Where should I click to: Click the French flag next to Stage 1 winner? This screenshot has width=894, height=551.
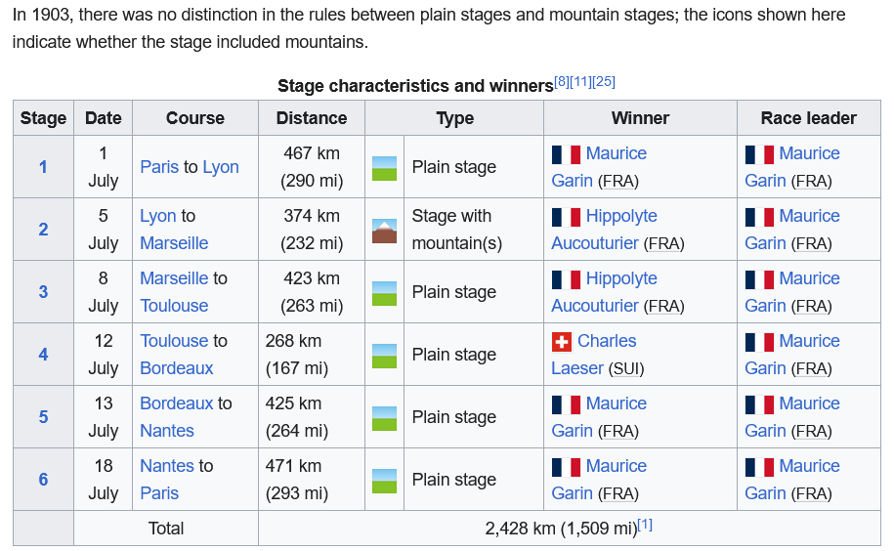tap(566, 153)
